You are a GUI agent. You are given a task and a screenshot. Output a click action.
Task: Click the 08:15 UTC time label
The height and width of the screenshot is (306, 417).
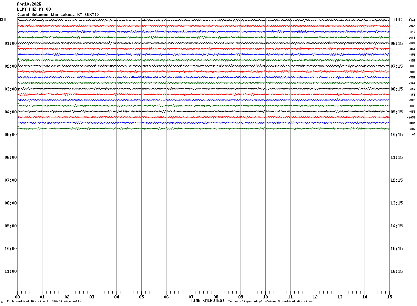tap(397, 89)
